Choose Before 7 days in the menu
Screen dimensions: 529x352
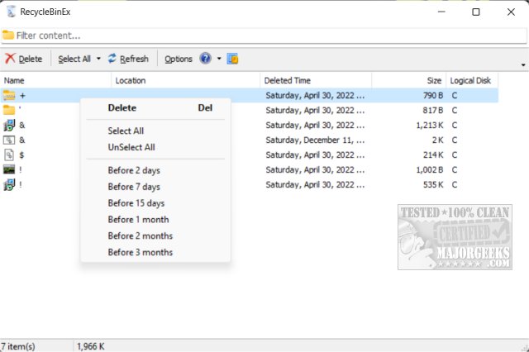pyautogui.click(x=155, y=187)
